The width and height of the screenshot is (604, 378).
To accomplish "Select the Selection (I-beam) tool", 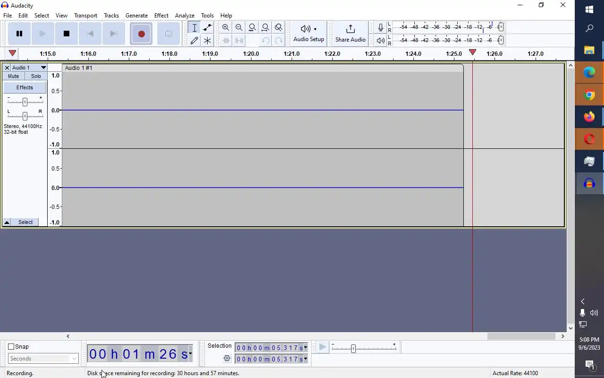I will coord(194,27).
